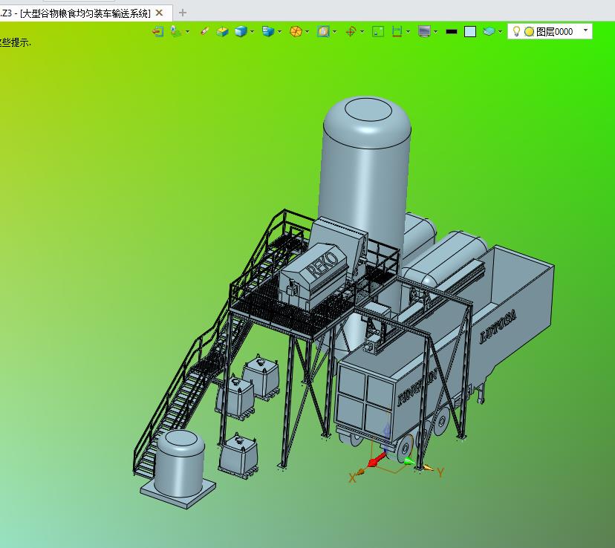Click the yellow-top box section view icon
The height and width of the screenshot is (548, 615).
coord(222,31)
